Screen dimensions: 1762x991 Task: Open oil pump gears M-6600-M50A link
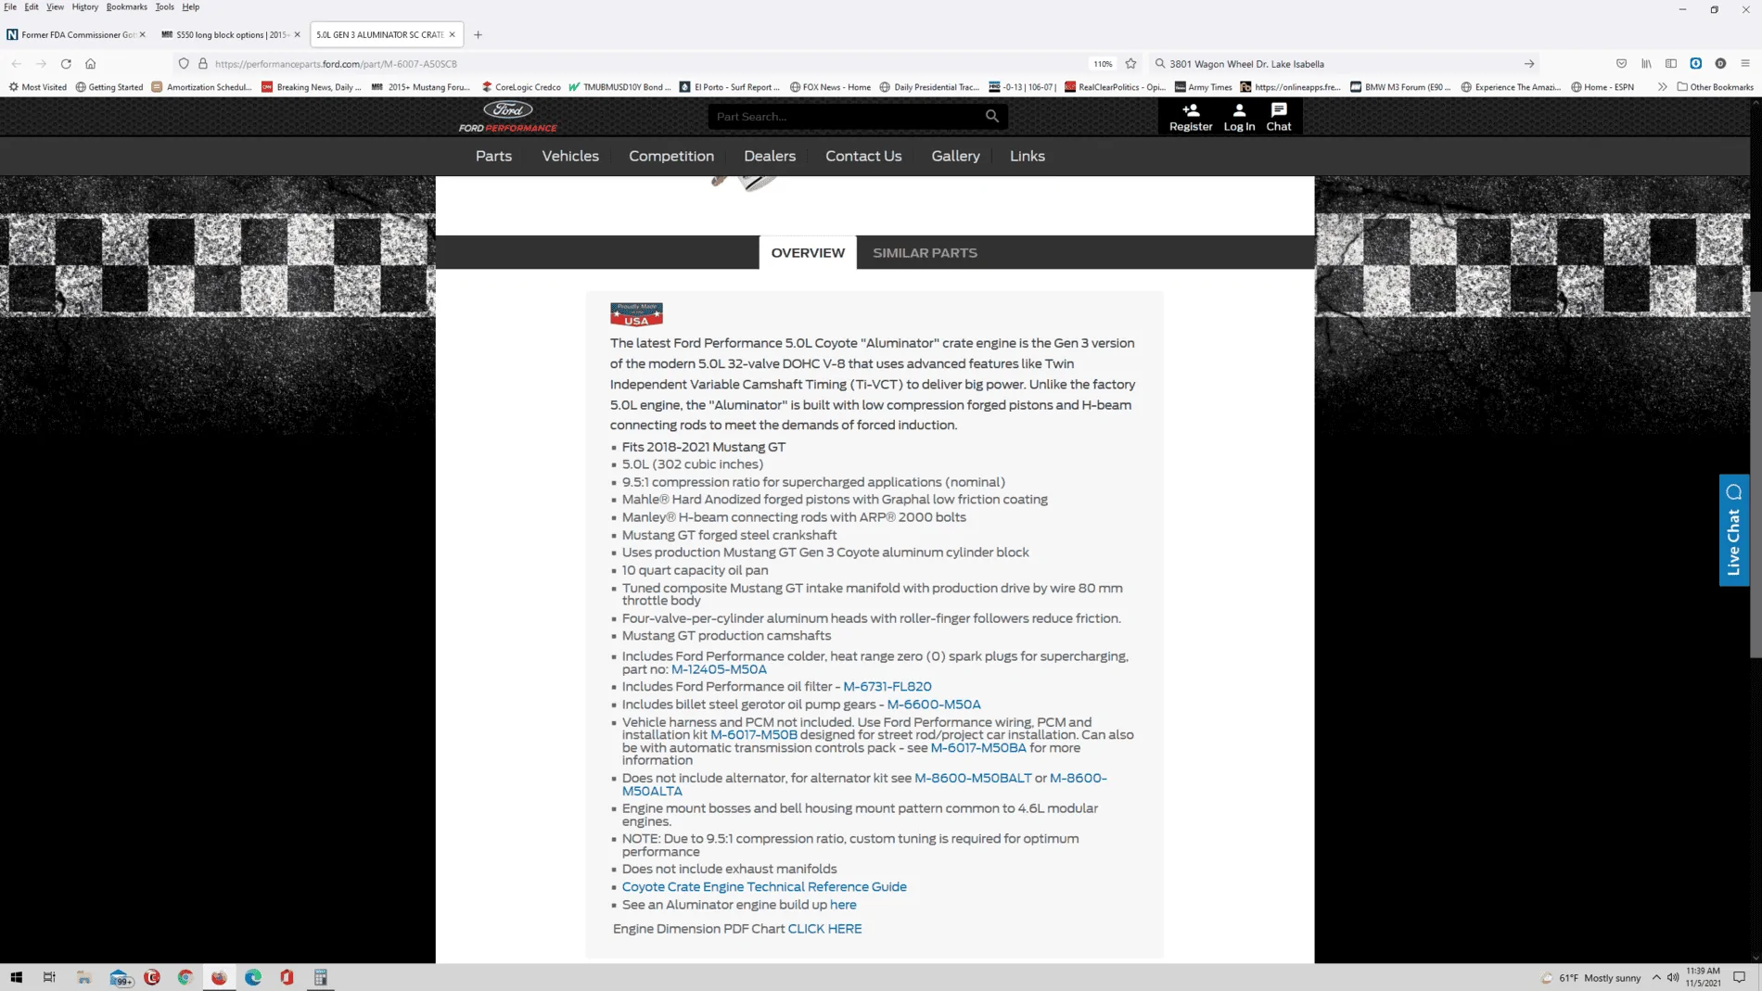tap(934, 705)
